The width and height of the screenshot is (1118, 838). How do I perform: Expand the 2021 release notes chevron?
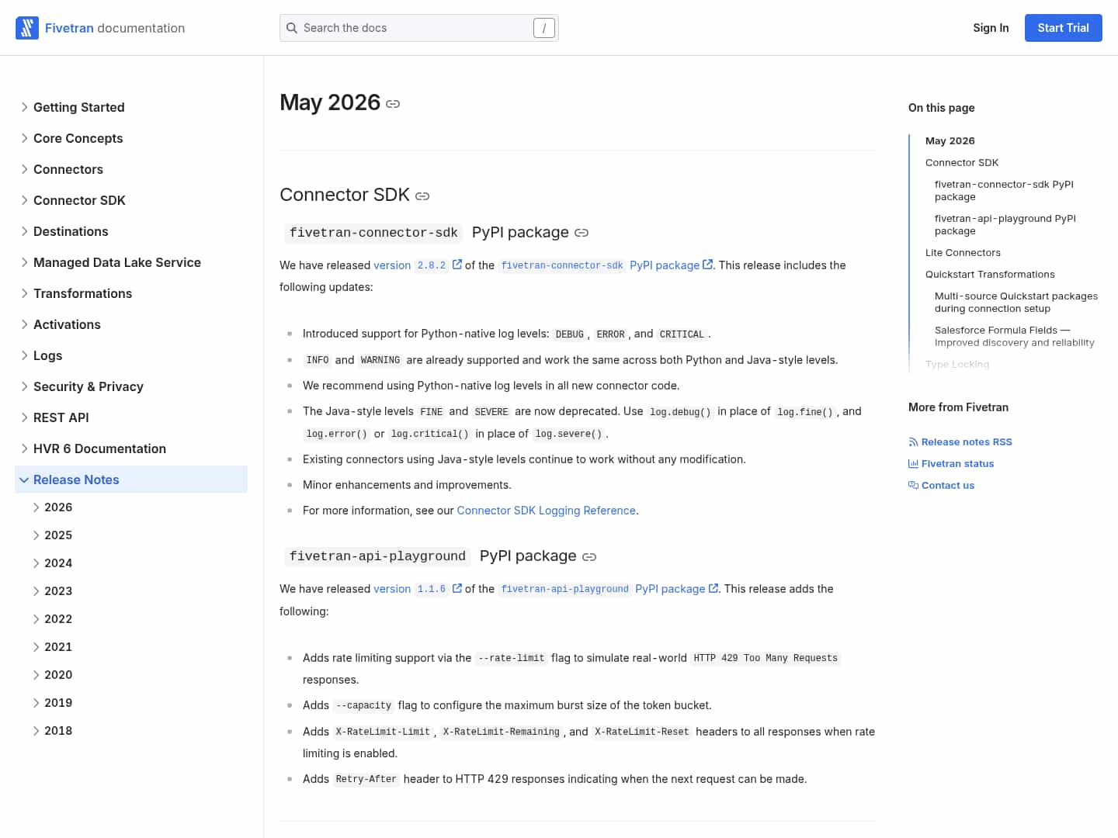click(x=36, y=647)
